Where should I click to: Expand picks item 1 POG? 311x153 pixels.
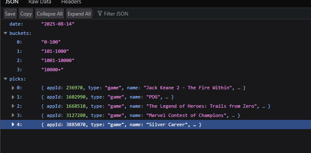click(13, 97)
